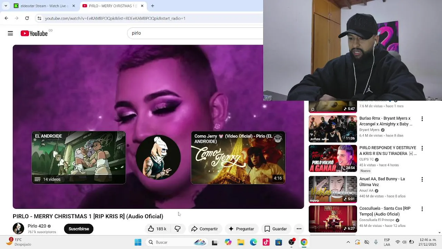Subscribe to Pirlo 420 with Suscribirse
The width and height of the screenshot is (442, 249).
click(79, 229)
